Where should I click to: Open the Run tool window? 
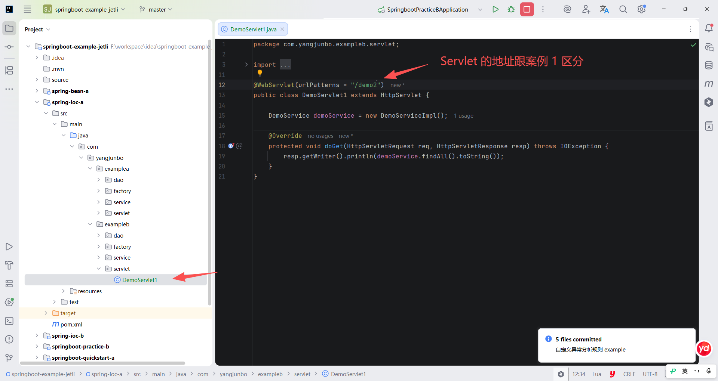(x=9, y=247)
